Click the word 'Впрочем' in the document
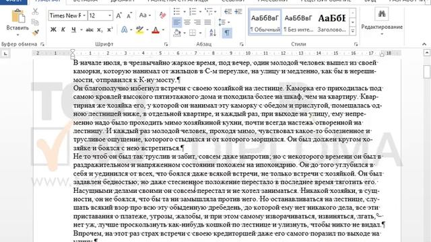 88,234
